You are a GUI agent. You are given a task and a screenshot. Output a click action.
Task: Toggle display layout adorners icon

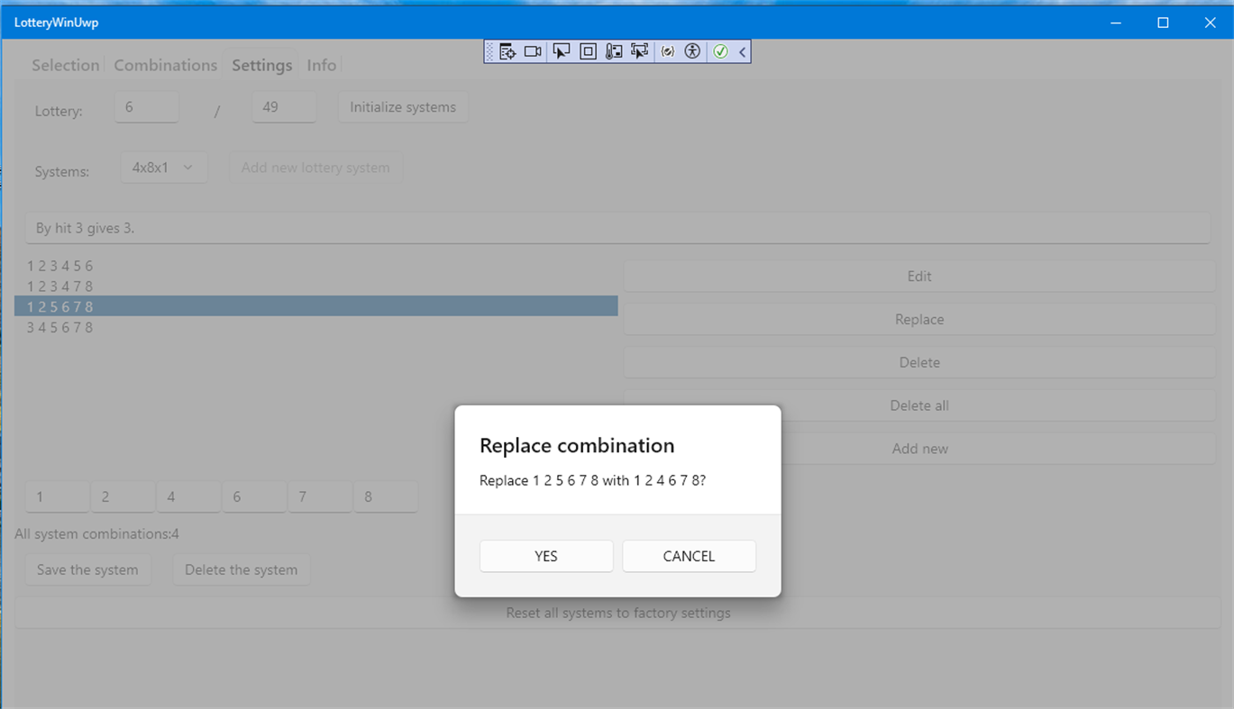tap(588, 51)
